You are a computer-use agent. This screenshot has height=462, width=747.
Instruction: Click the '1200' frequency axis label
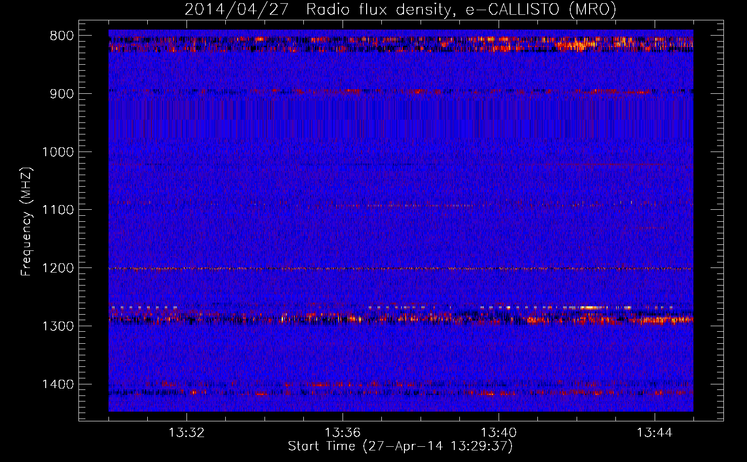click(58, 268)
